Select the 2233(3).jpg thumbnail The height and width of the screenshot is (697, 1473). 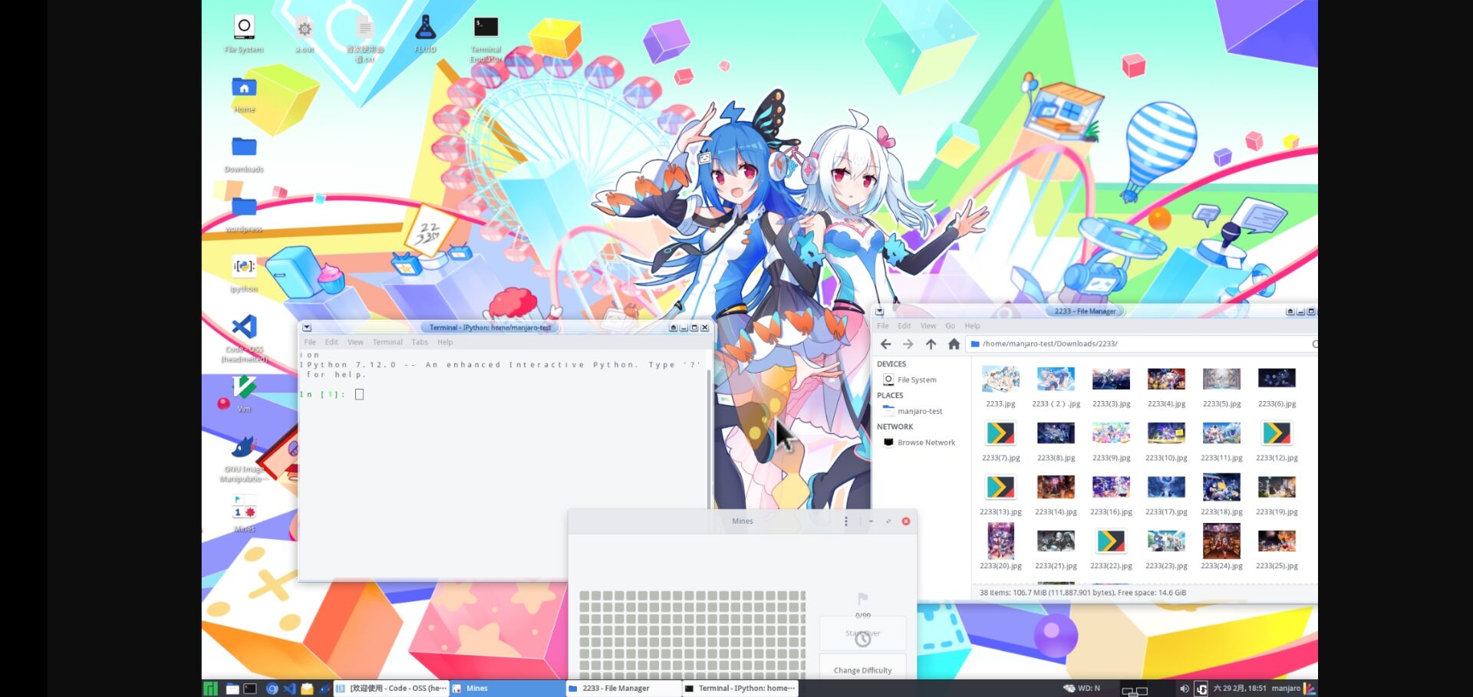[x=1111, y=378]
